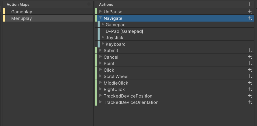
Task: Click add binding plus icon for UnPause
Action: pos(250,12)
